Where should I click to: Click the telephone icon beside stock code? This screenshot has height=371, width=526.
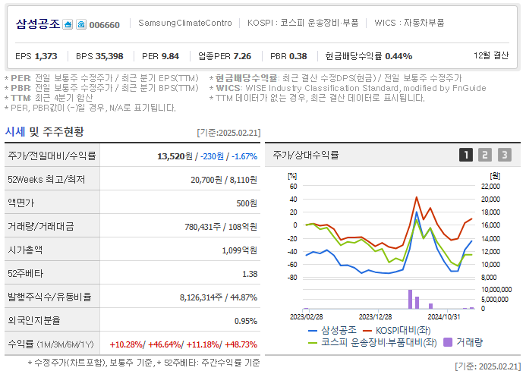pyautogui.click(x=81, y=24)
